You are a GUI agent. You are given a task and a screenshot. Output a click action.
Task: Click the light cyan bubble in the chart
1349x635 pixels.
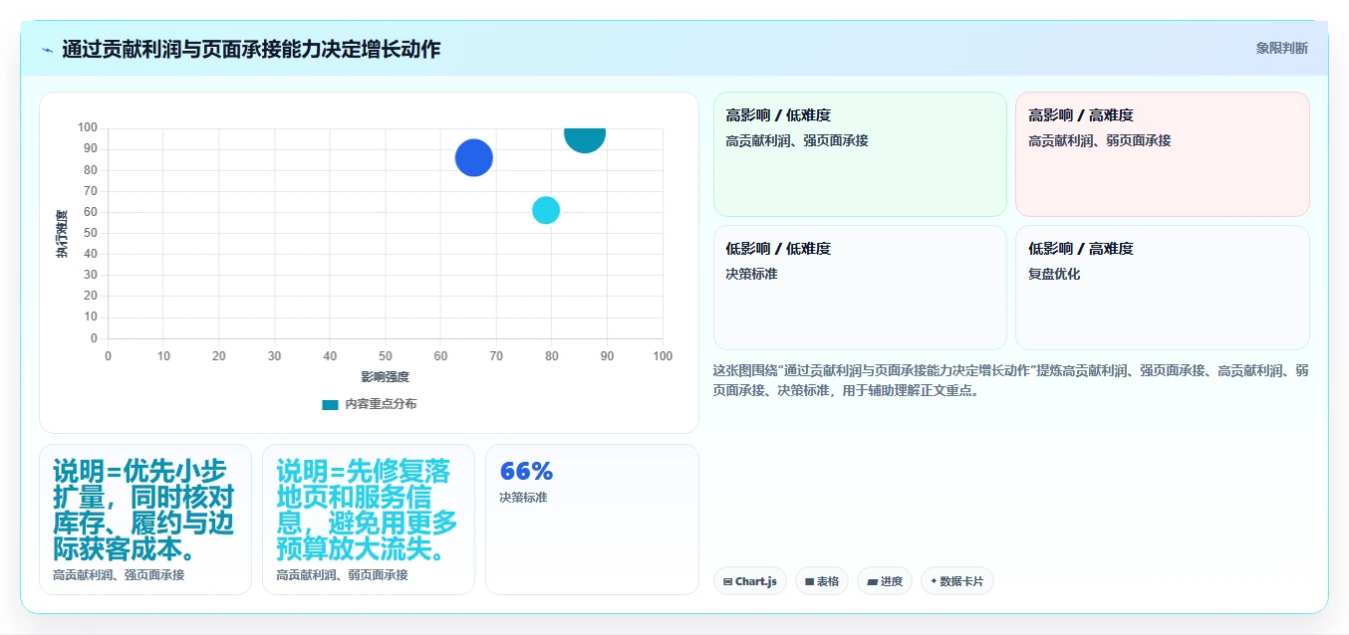point(546,210)
